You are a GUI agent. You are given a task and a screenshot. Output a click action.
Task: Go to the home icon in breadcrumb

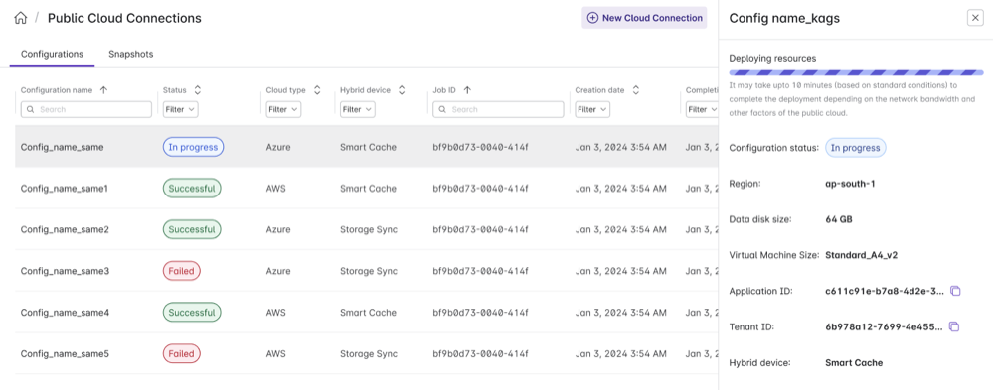(x=20, y=18)
